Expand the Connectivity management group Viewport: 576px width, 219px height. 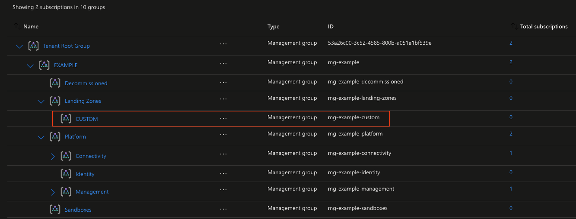coord(53,156)
